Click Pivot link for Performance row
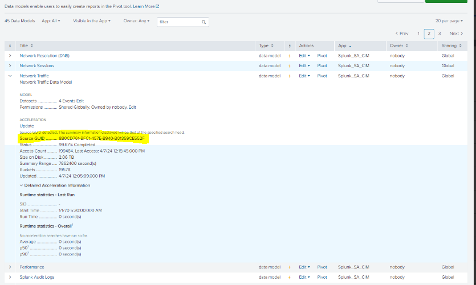The image size is (476, 285). [322, 267]
